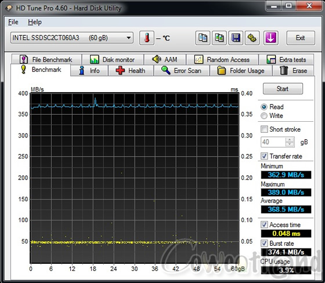
Task: Open the Help menu
Action: pyautogui.click(x=35, y=22)
